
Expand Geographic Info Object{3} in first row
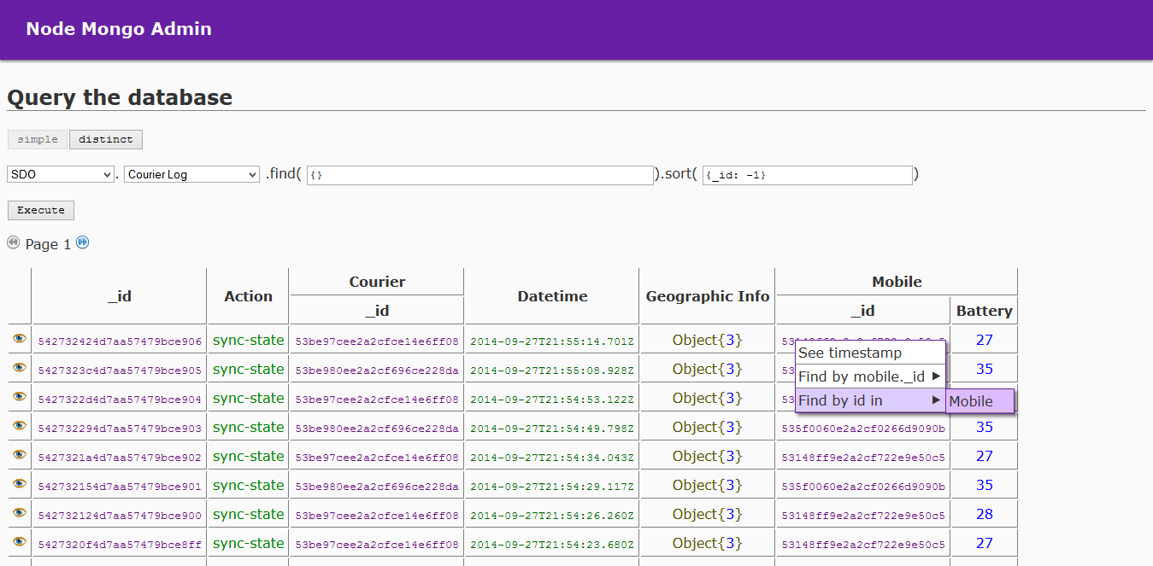coord(707,340)
